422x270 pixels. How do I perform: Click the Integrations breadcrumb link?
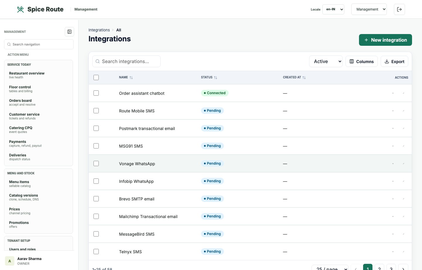(99, 30)
